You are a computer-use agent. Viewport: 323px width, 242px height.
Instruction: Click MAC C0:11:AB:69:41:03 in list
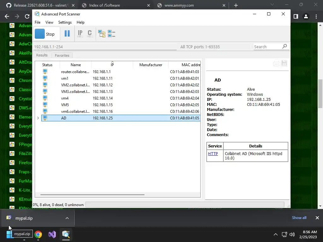[x=185, y=72]
